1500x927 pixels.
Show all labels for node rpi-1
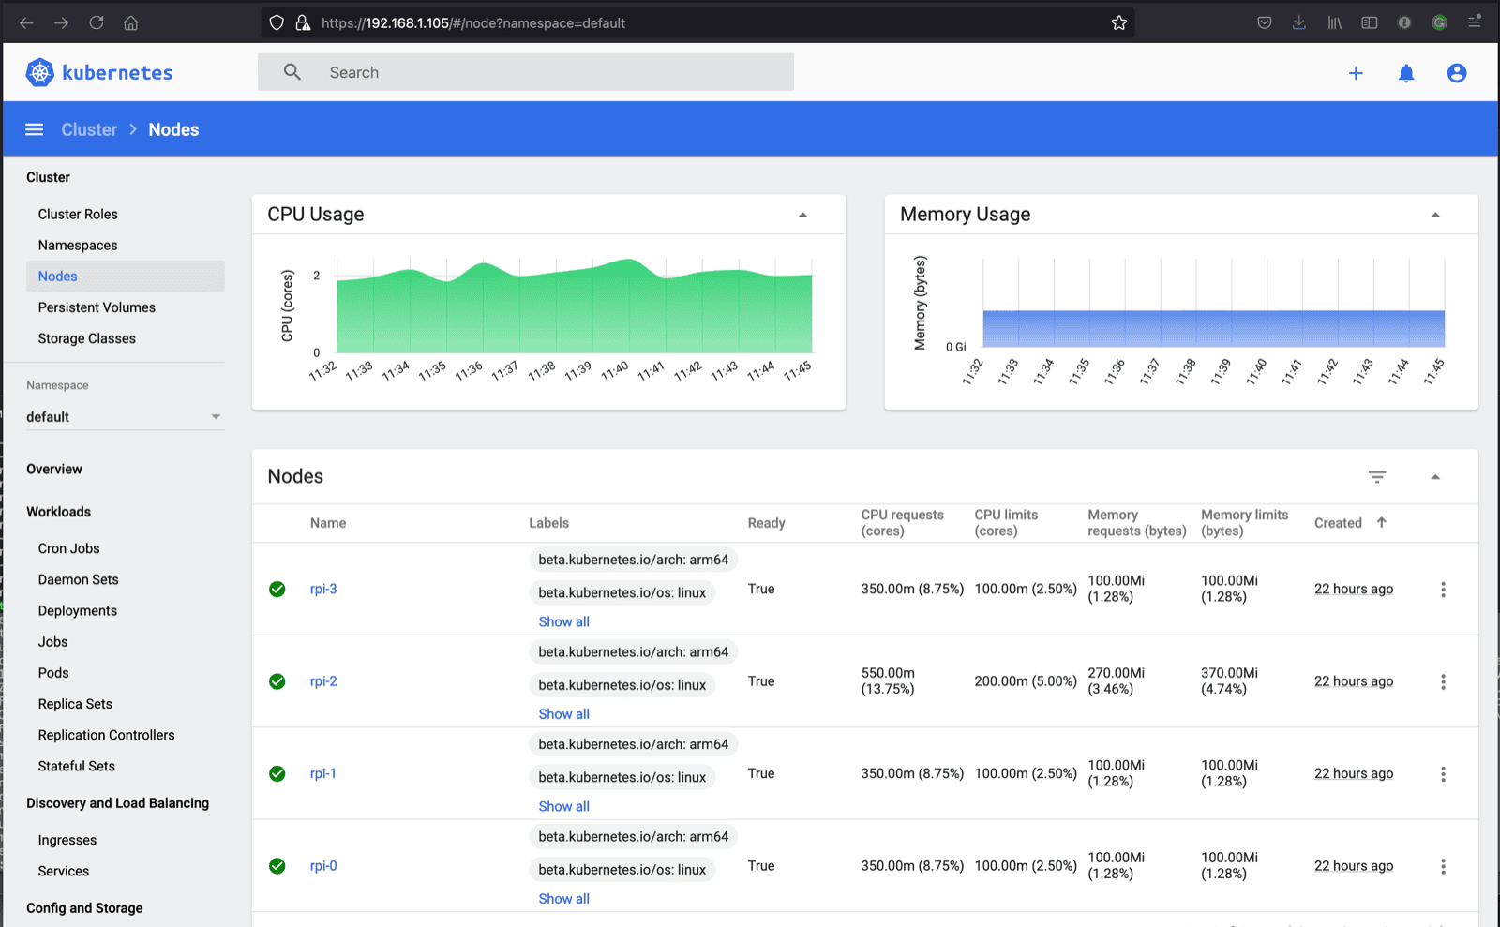[563, 805]
